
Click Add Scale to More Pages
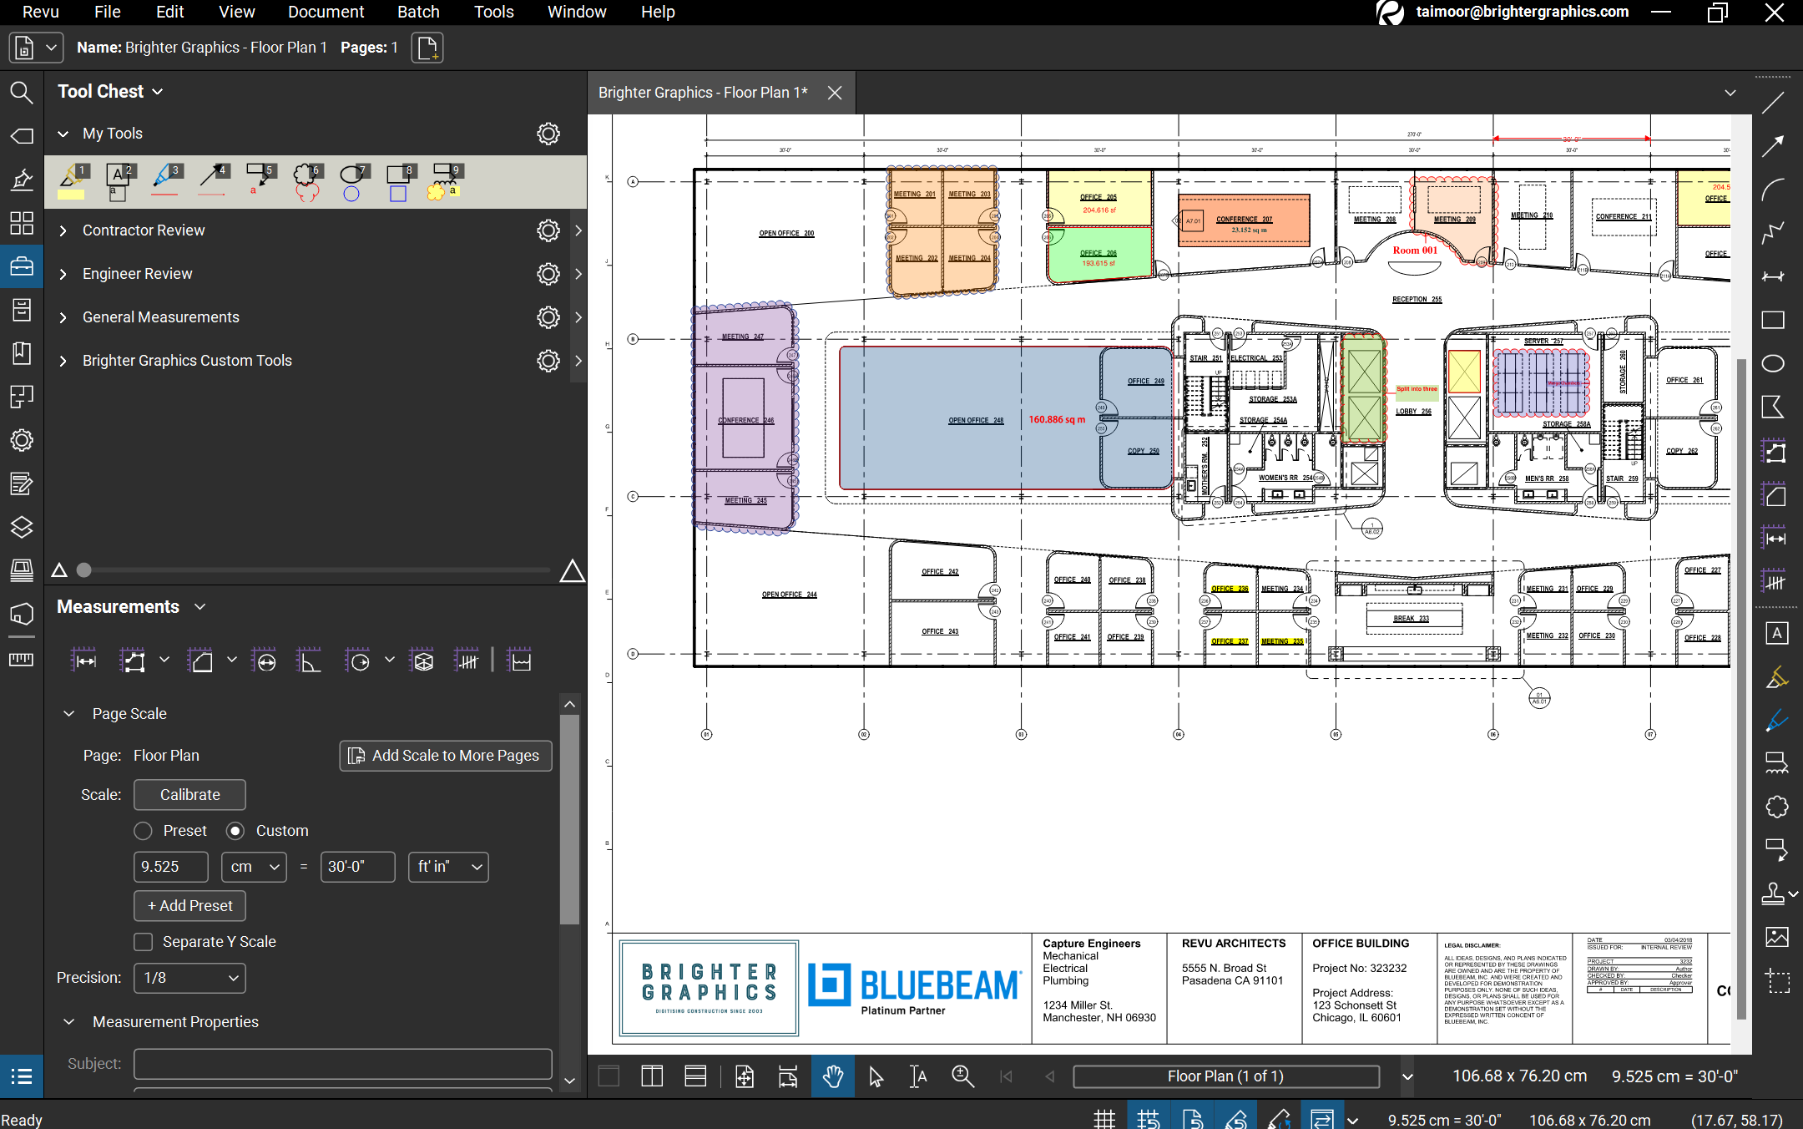445,756
